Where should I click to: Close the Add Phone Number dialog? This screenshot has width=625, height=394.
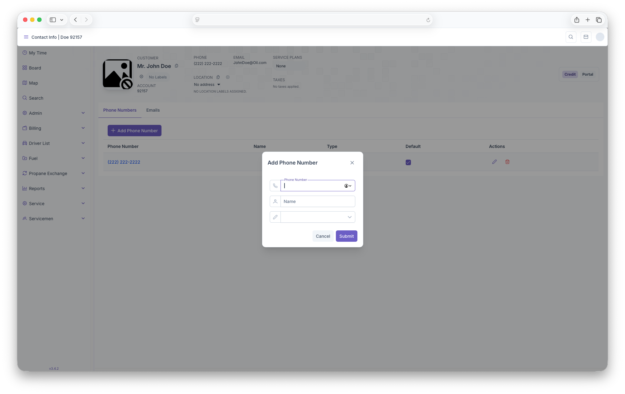(352, 163)
